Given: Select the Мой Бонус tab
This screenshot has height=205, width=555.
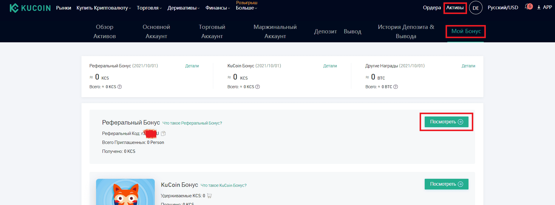Looking at the screenshot, I should 466,31.
